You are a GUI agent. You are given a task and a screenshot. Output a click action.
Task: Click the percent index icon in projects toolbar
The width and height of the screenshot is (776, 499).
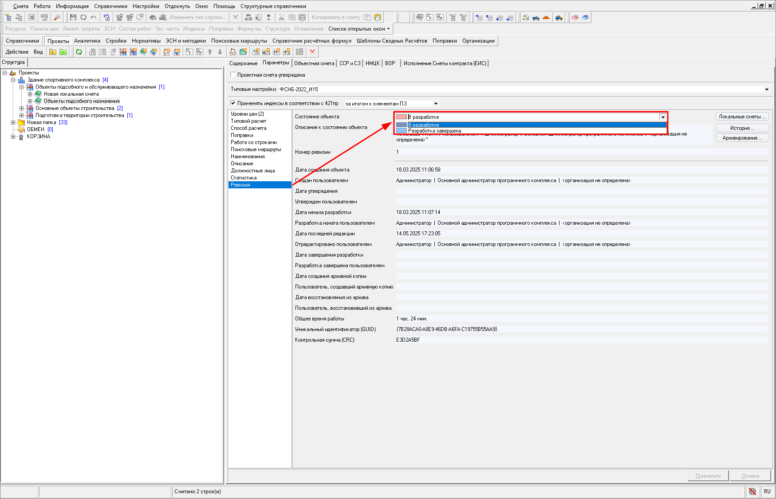pyautogui.click(x=256, y=52)
